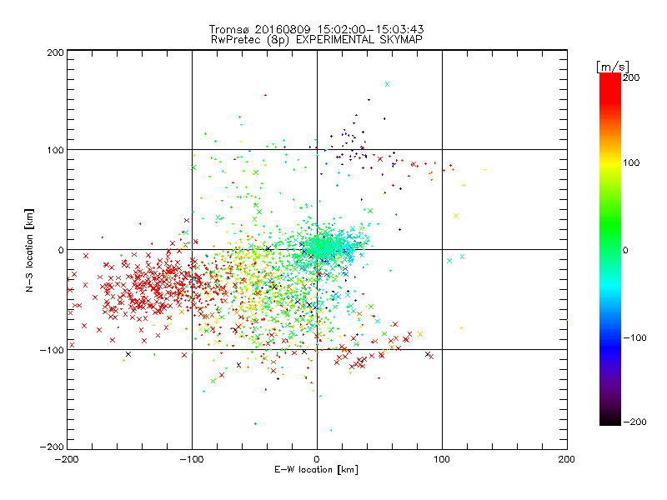Click the black bottom of the colorbar

pyautogui.click(x=610, y=419)
